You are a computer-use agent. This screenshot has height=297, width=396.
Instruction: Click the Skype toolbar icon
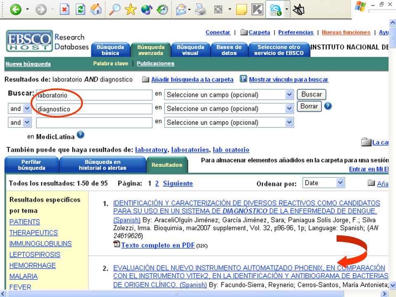point(275,10)
